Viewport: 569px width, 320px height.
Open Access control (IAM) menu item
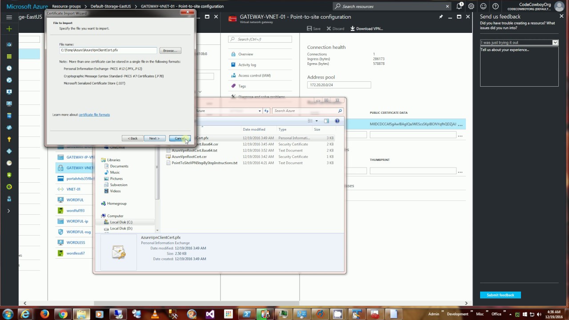254,76
